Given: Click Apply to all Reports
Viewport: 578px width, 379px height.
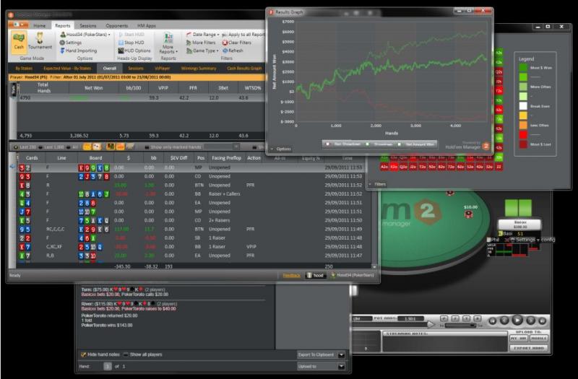Looking at the screenshot, I should pyautogui.click(x=243, y=34).
